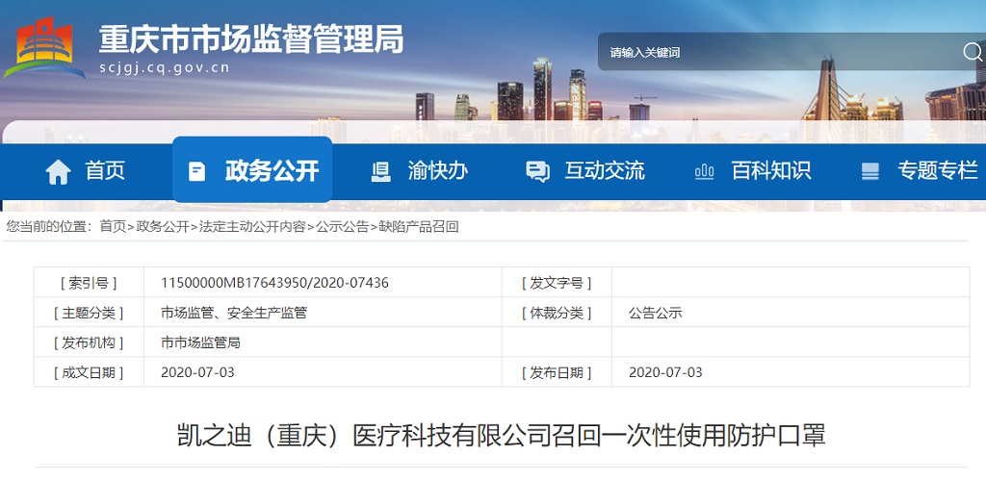986x481 pixels.
Task: Click the document icon beside 政务公开
Action: 197,172
